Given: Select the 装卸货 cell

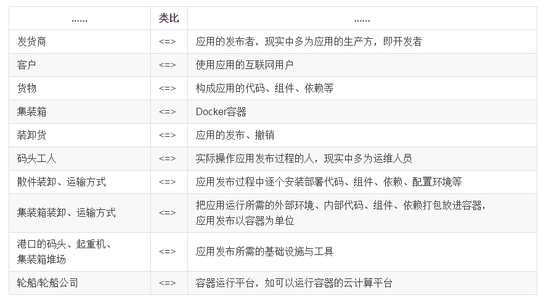Looking at the screenshot, I should coord(31,135).
